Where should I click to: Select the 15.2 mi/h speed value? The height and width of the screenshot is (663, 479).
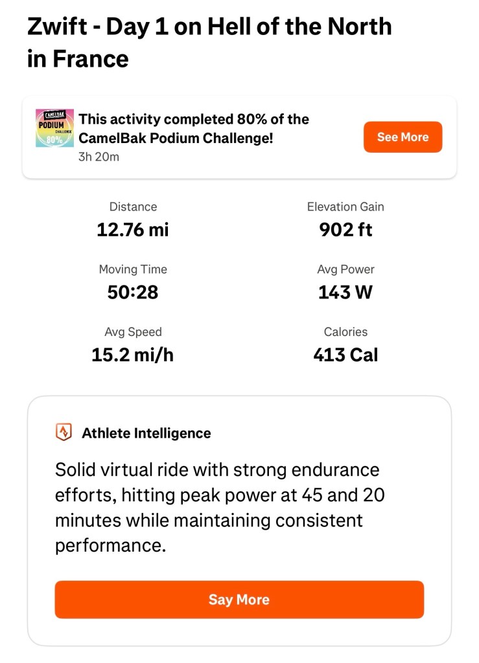click(133, 355)
